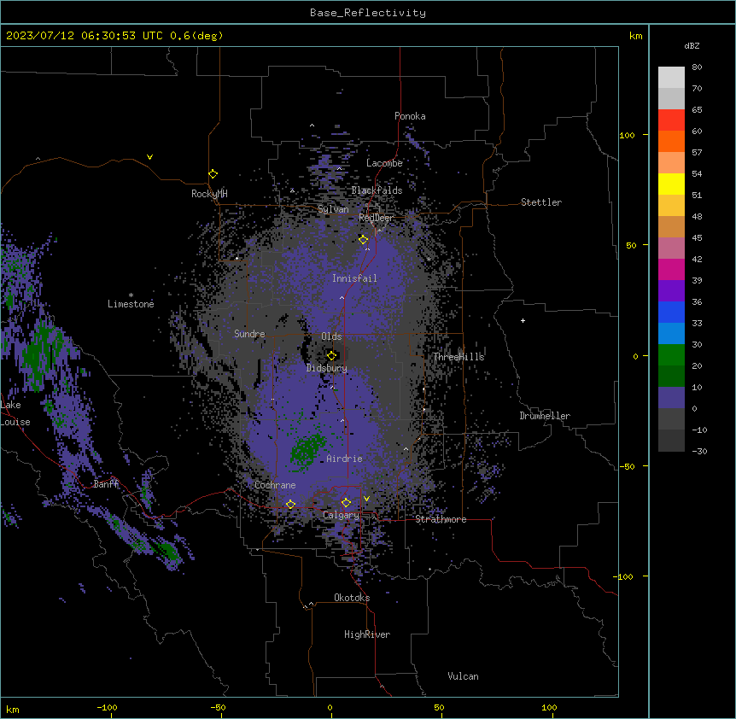This screenshot has height=719, width=736.
Task: Click the Lacombe city label
Action: click(384, 163)
